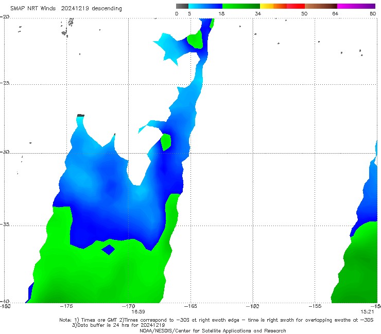Click the '18' label under the color bar

[221, 13]
